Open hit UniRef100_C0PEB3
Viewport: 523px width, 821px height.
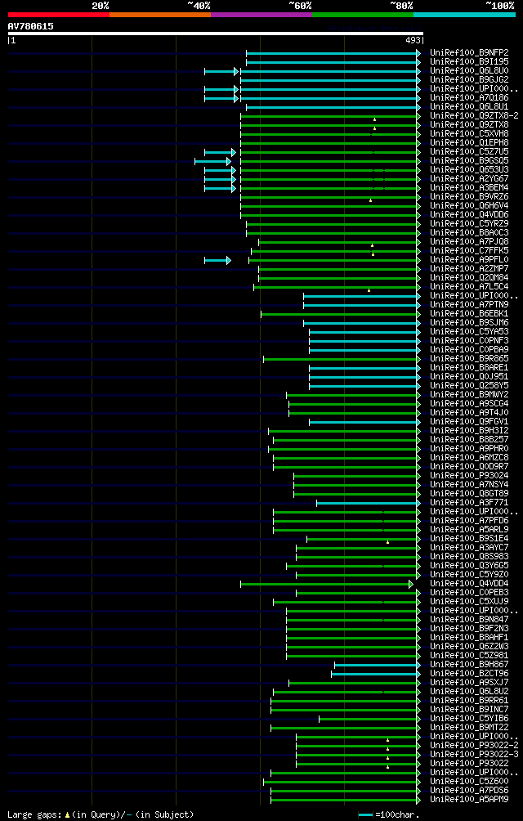pyautogui.click(x=469, y=592)
